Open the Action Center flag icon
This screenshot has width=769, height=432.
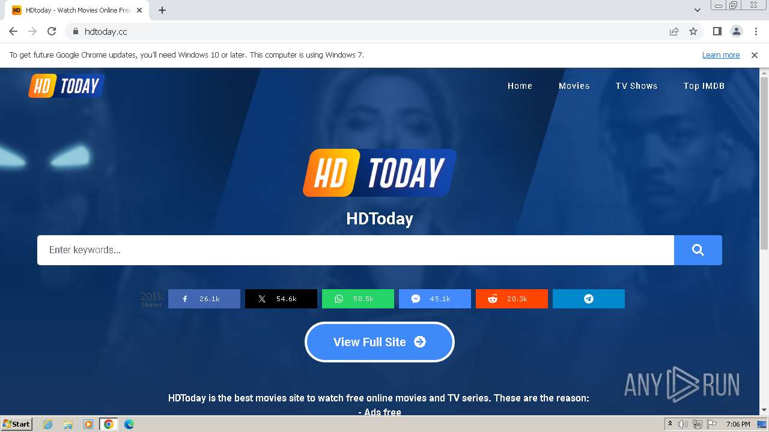[x=712, y=424]
